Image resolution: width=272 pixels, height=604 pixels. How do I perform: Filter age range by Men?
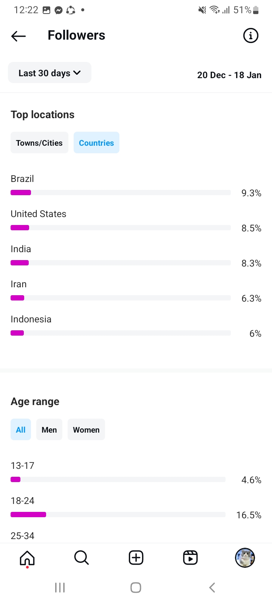point(49,430)
